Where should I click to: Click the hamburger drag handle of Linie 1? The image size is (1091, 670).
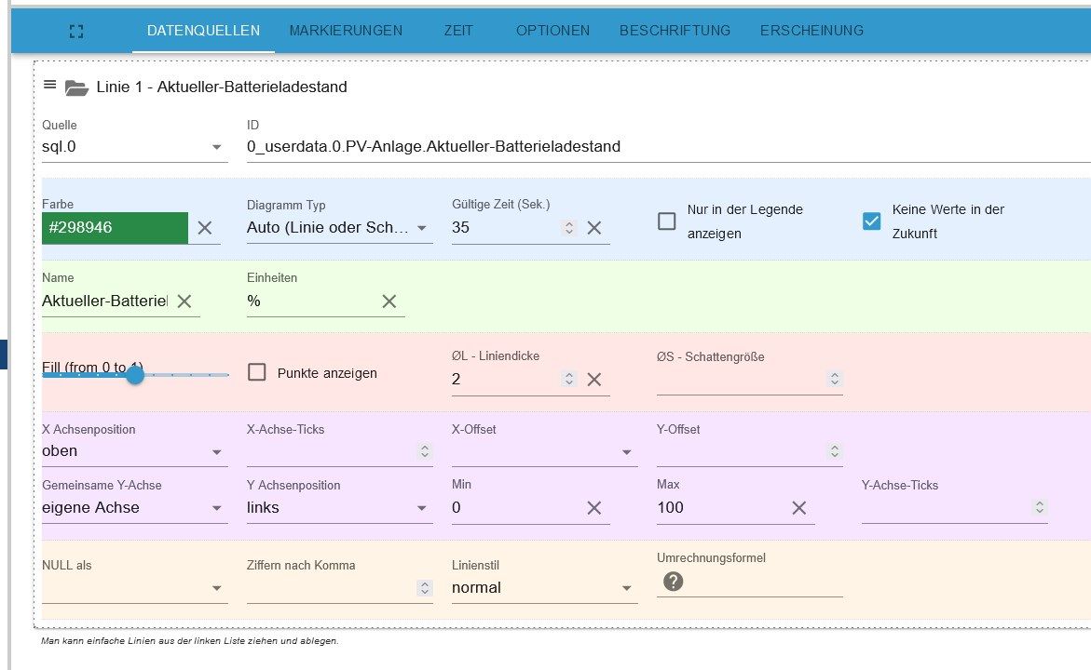pyautogui.click(x=50, y=85)
